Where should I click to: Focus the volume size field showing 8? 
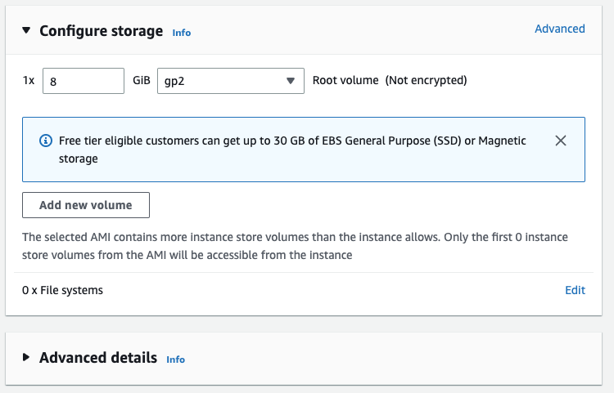tap(83, 81)
